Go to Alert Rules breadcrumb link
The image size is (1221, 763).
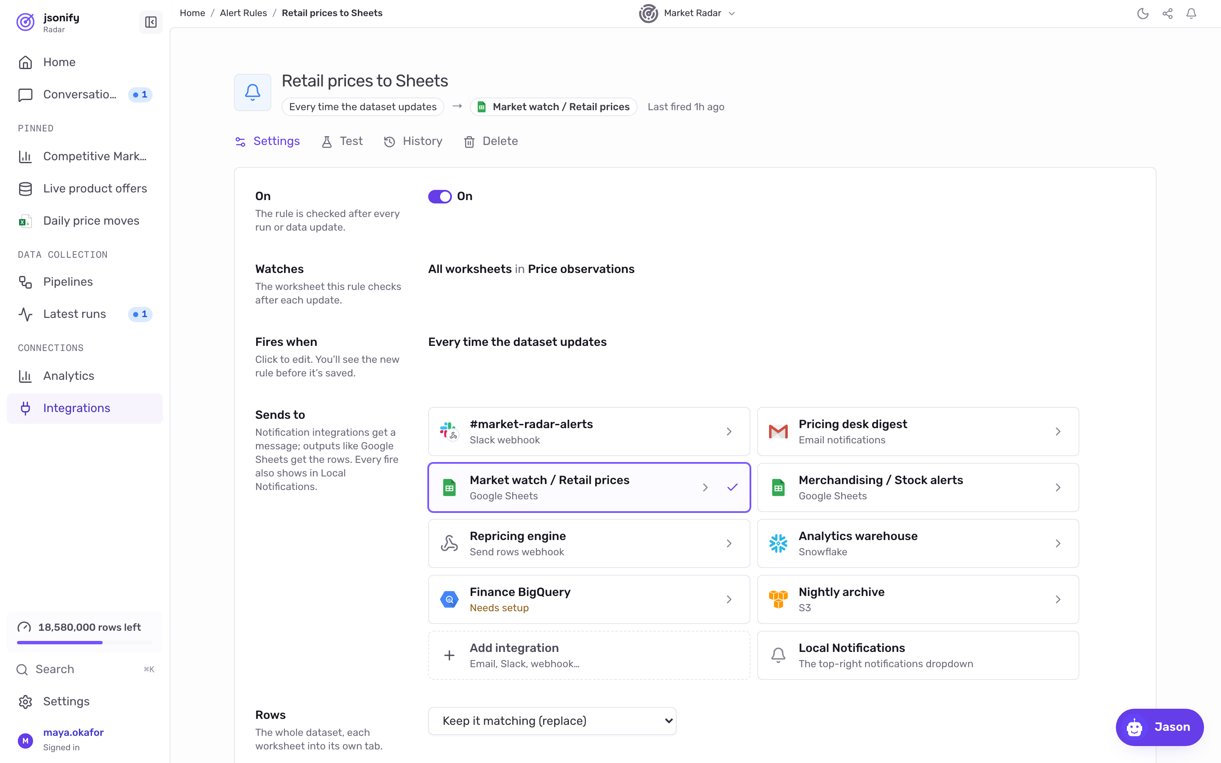click(243, 13)
